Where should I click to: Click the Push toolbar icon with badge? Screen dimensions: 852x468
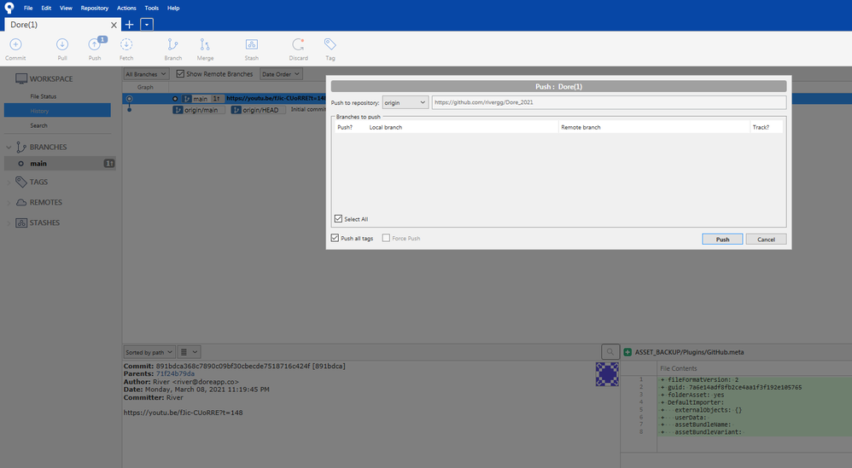coord(96,44)
